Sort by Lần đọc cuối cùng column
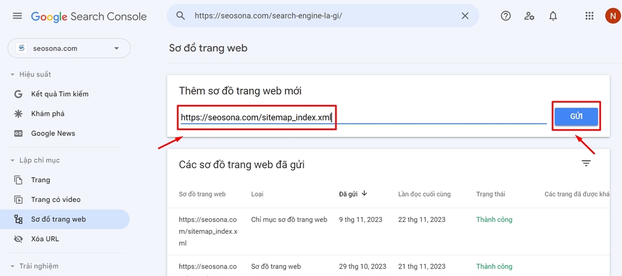The height and width of the screenshot is (276, 622). 424,194
